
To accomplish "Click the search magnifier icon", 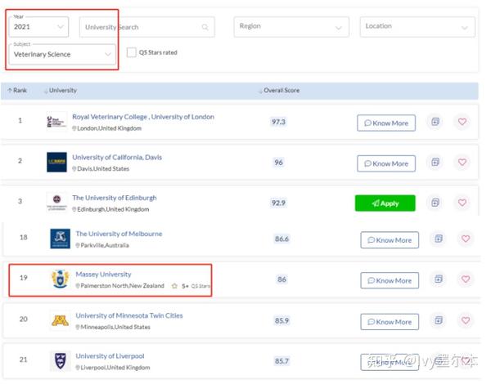I will click(205, 27).
